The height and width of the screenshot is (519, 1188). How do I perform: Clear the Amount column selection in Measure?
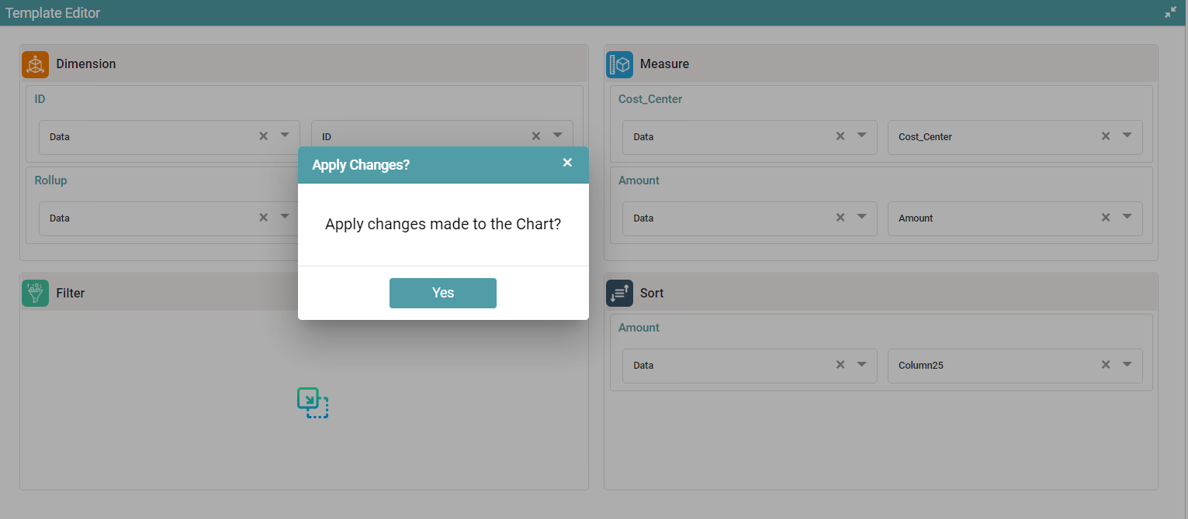click(1106, 218)
